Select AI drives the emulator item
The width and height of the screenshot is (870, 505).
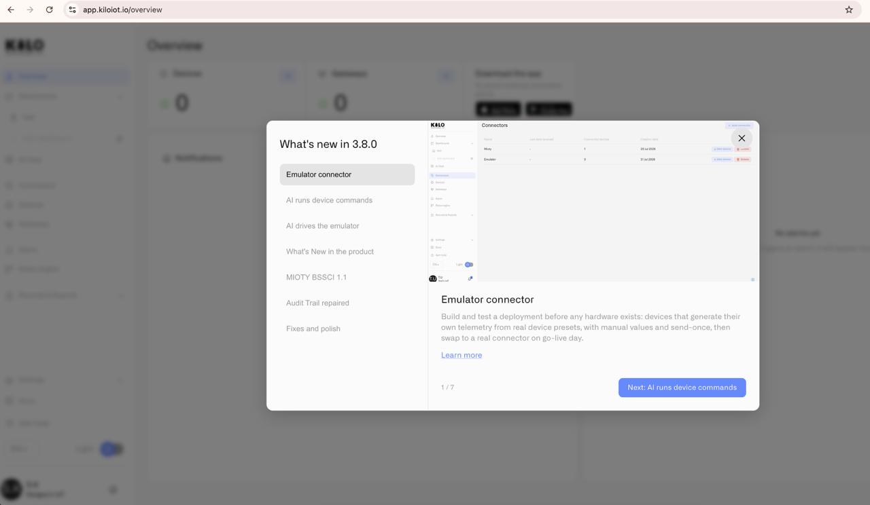[x=347, y=226]
